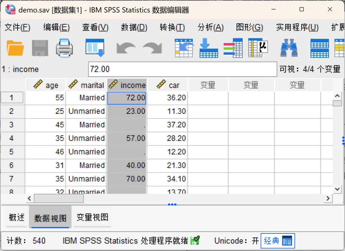Select the marital column header
The height and width of the screenshot is (251, 345).
86,85
